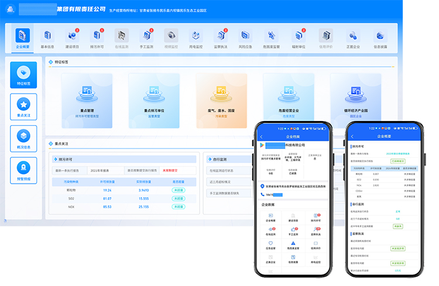
Task: Select the 排污许可 toolbar icon
Action: [97, 37]
